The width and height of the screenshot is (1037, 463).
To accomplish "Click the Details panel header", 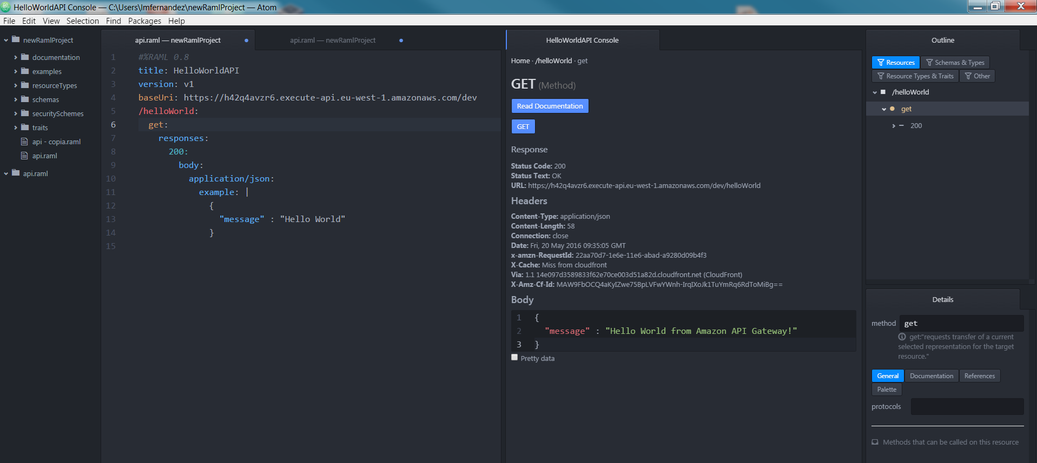I will click(x=942, y=299).
